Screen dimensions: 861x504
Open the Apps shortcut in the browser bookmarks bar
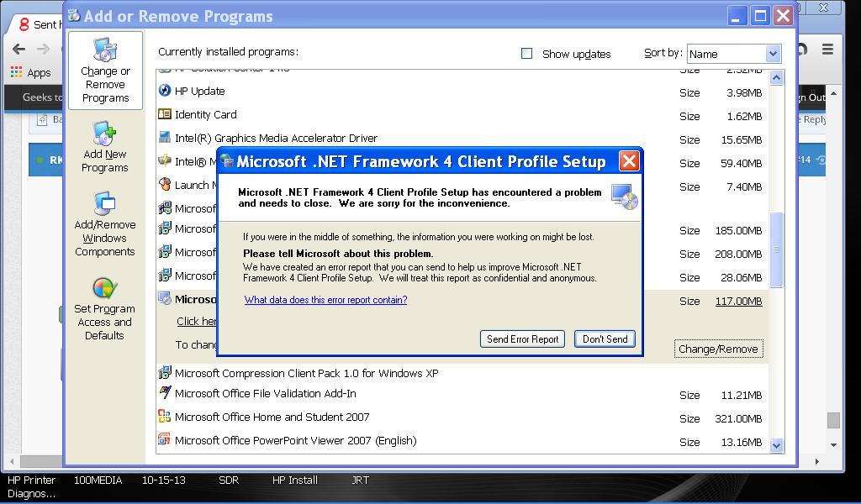point(31,72)
